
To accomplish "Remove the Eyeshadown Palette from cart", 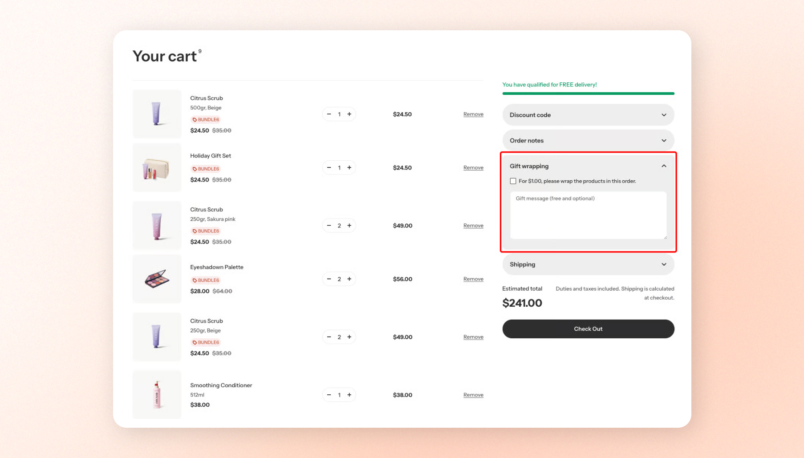I will click(x=473, y=279).
